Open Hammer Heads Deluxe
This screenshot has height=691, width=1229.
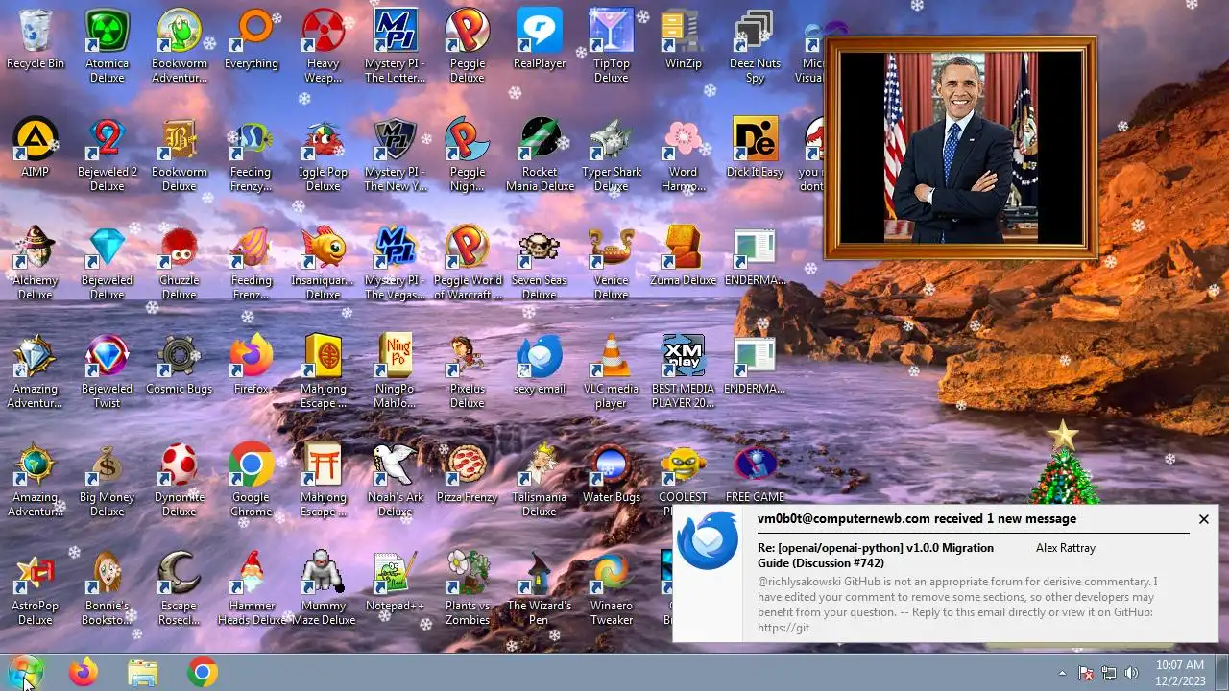pos(252,588)
